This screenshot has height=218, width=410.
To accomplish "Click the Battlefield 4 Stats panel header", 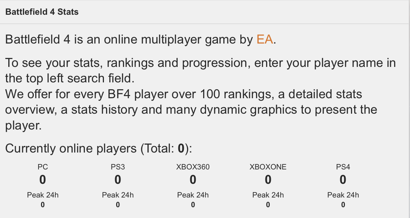I will click(42, 12).
